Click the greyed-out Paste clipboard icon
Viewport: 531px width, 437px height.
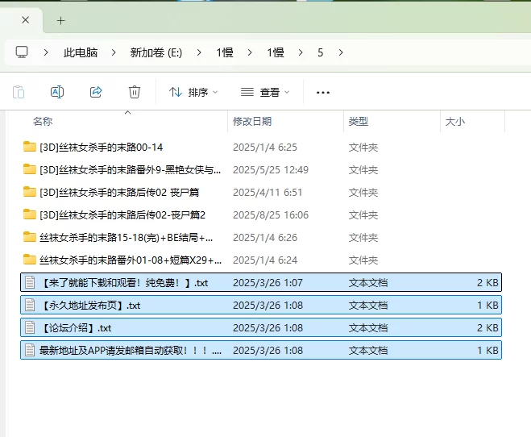[x=19, y=92]
